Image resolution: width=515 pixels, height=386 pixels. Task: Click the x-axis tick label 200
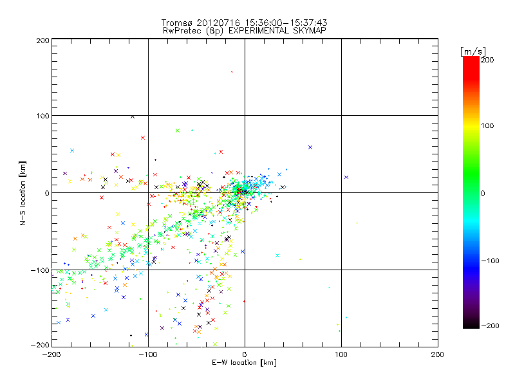(438, 354)
